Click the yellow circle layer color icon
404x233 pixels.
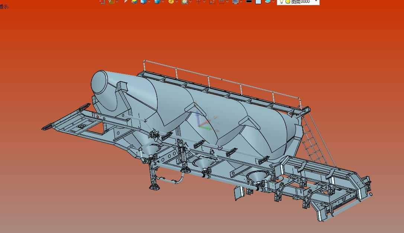[x=288, y=1]
